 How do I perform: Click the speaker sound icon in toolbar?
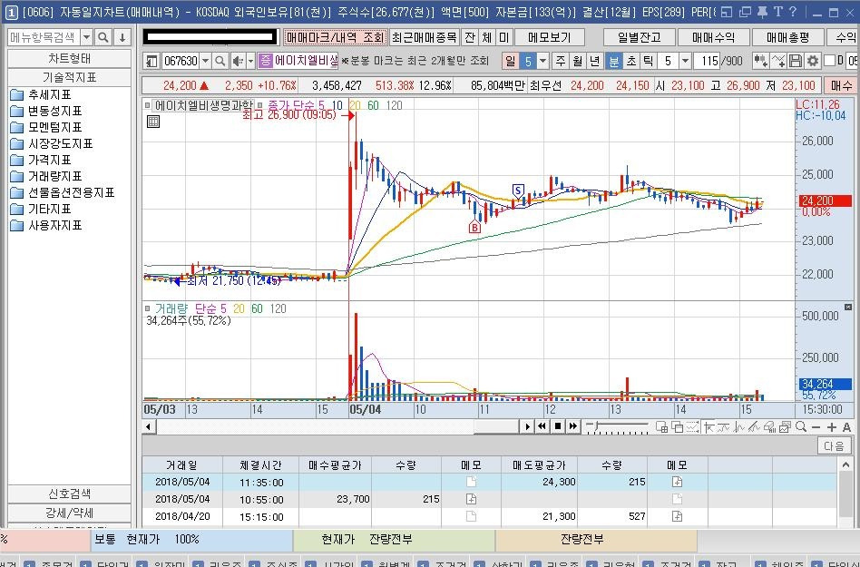click(238, 61)
